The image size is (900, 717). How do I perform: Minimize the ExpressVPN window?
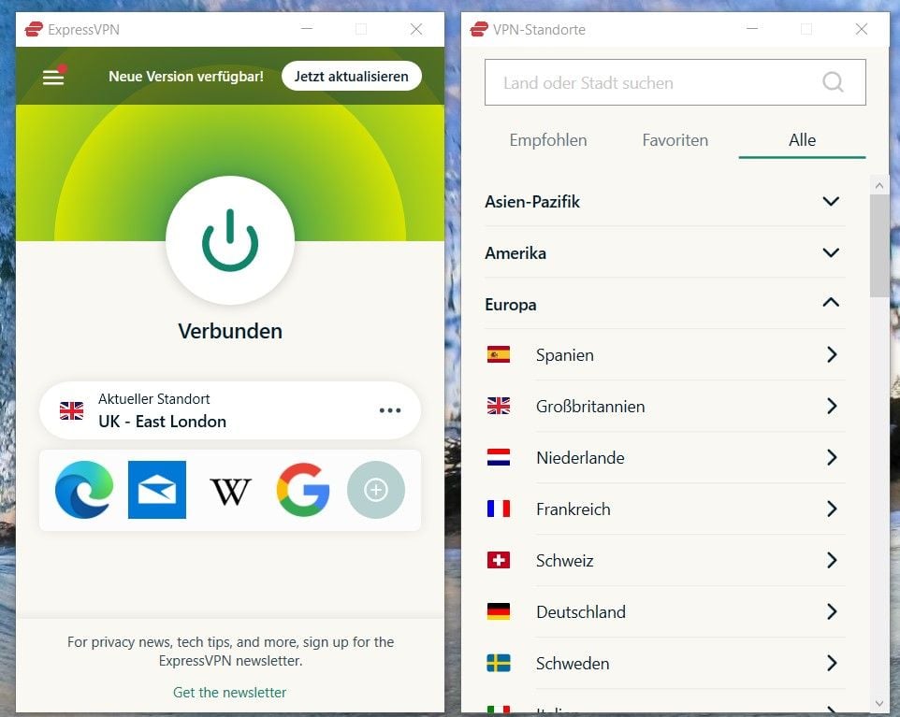307,29
